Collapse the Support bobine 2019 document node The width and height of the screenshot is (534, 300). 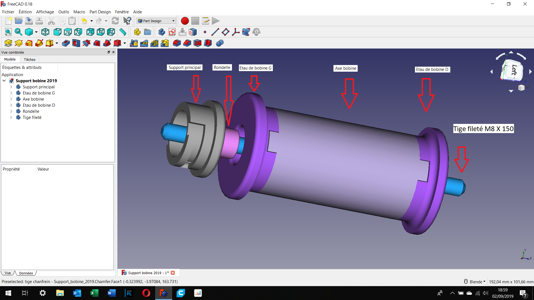click(x=4, y=81)
